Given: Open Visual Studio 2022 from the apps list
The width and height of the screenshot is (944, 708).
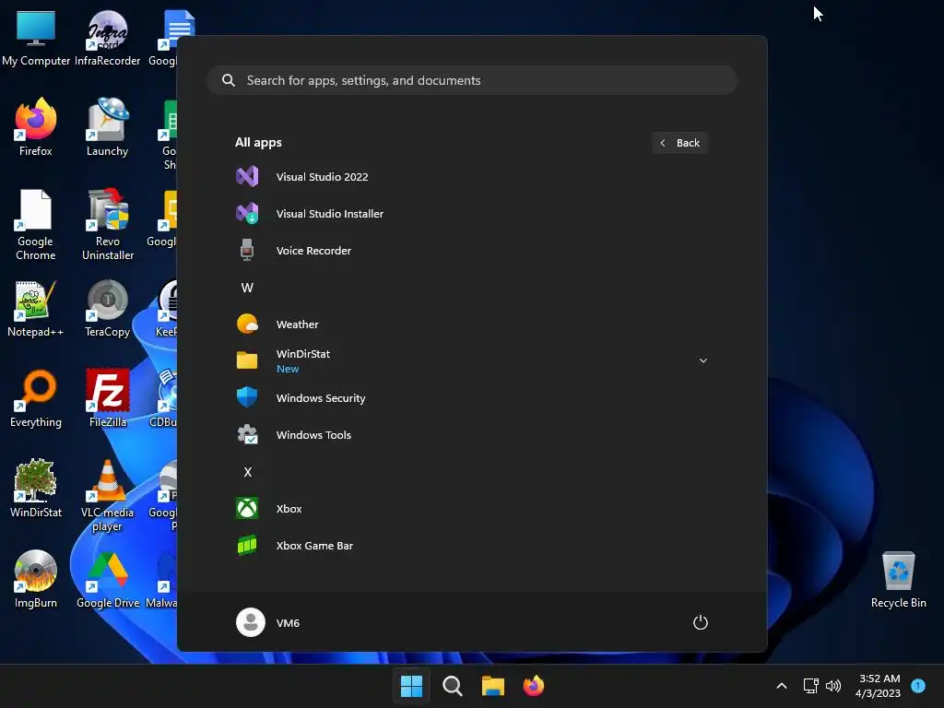Looking at the screenshot, I should [x=471, y=177].
